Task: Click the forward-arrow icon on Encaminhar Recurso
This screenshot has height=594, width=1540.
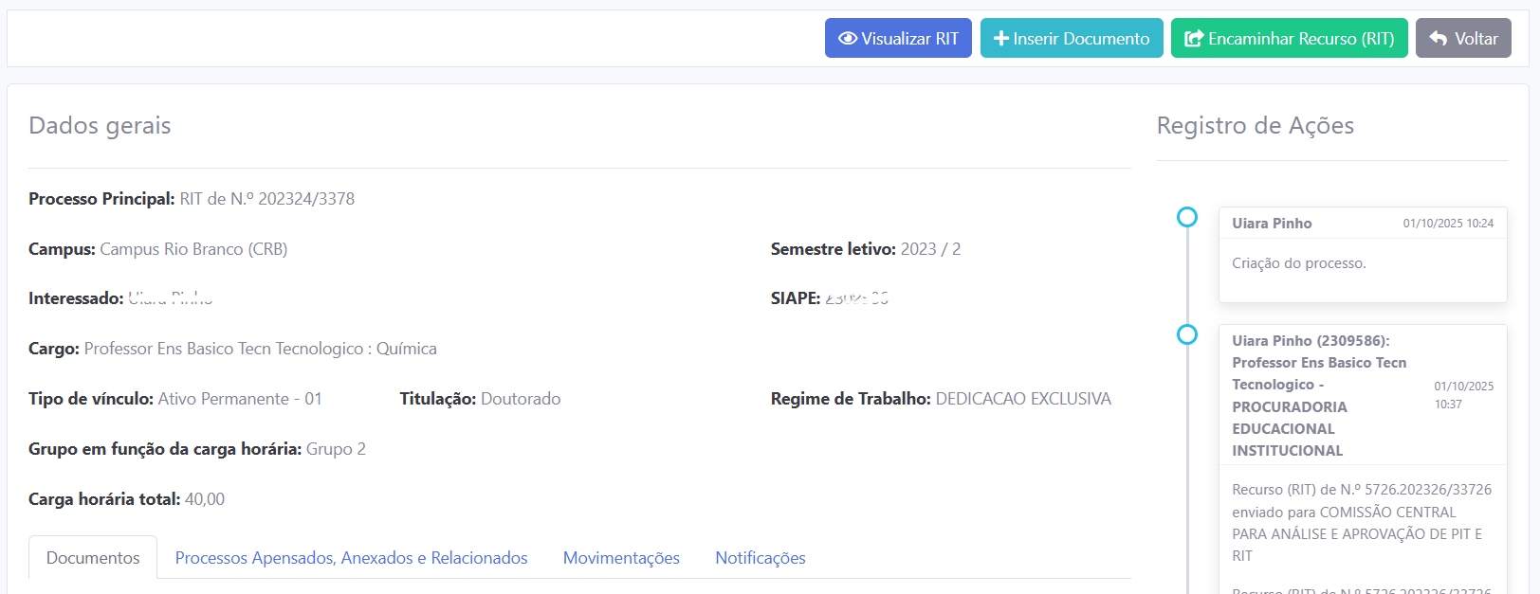Action: (x=1194, y=39)
